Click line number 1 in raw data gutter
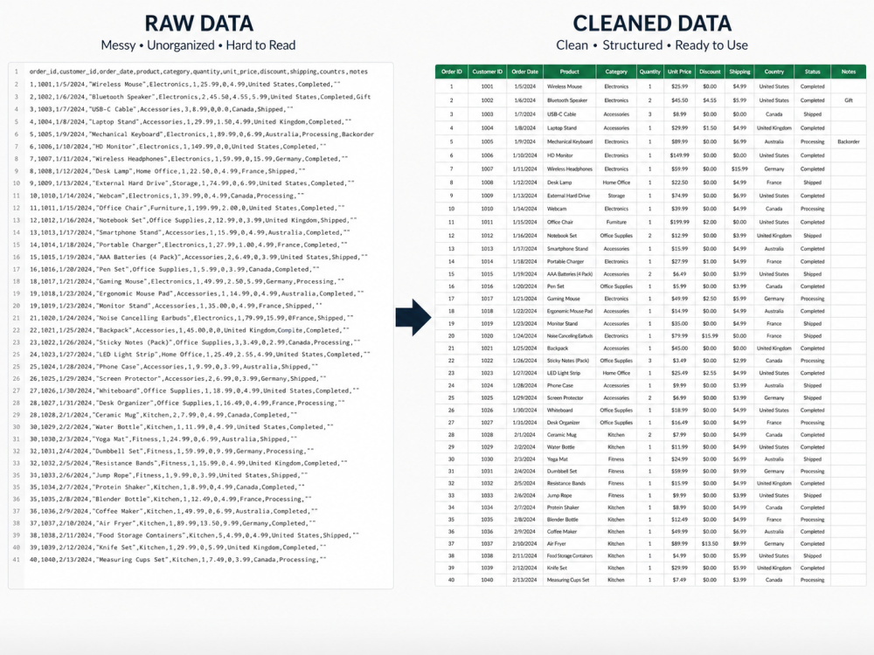 pyautogui.click(x=17, y=72)
